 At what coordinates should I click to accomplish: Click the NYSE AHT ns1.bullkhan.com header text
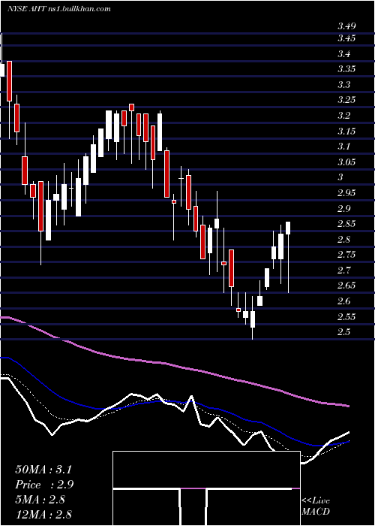coord(59,9)
